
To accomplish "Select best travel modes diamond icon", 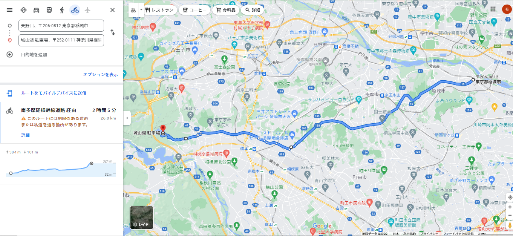I will click(x=23, y=10).
